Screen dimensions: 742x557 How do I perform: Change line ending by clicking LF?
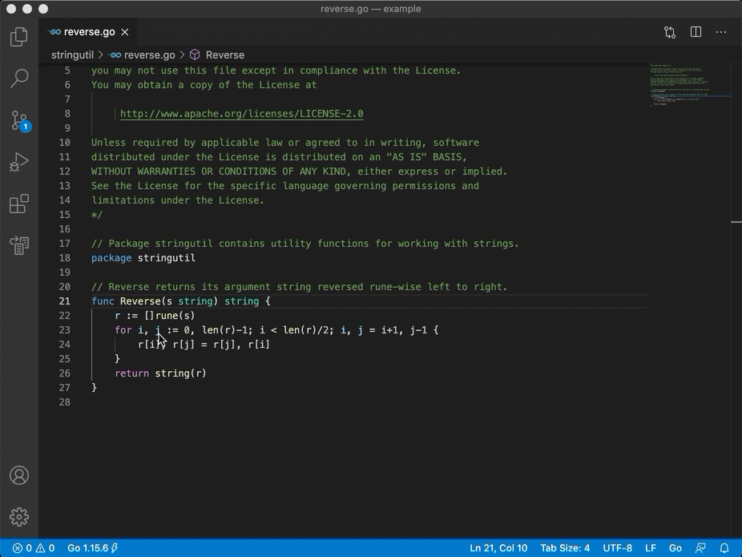click(x=651, y=548)
